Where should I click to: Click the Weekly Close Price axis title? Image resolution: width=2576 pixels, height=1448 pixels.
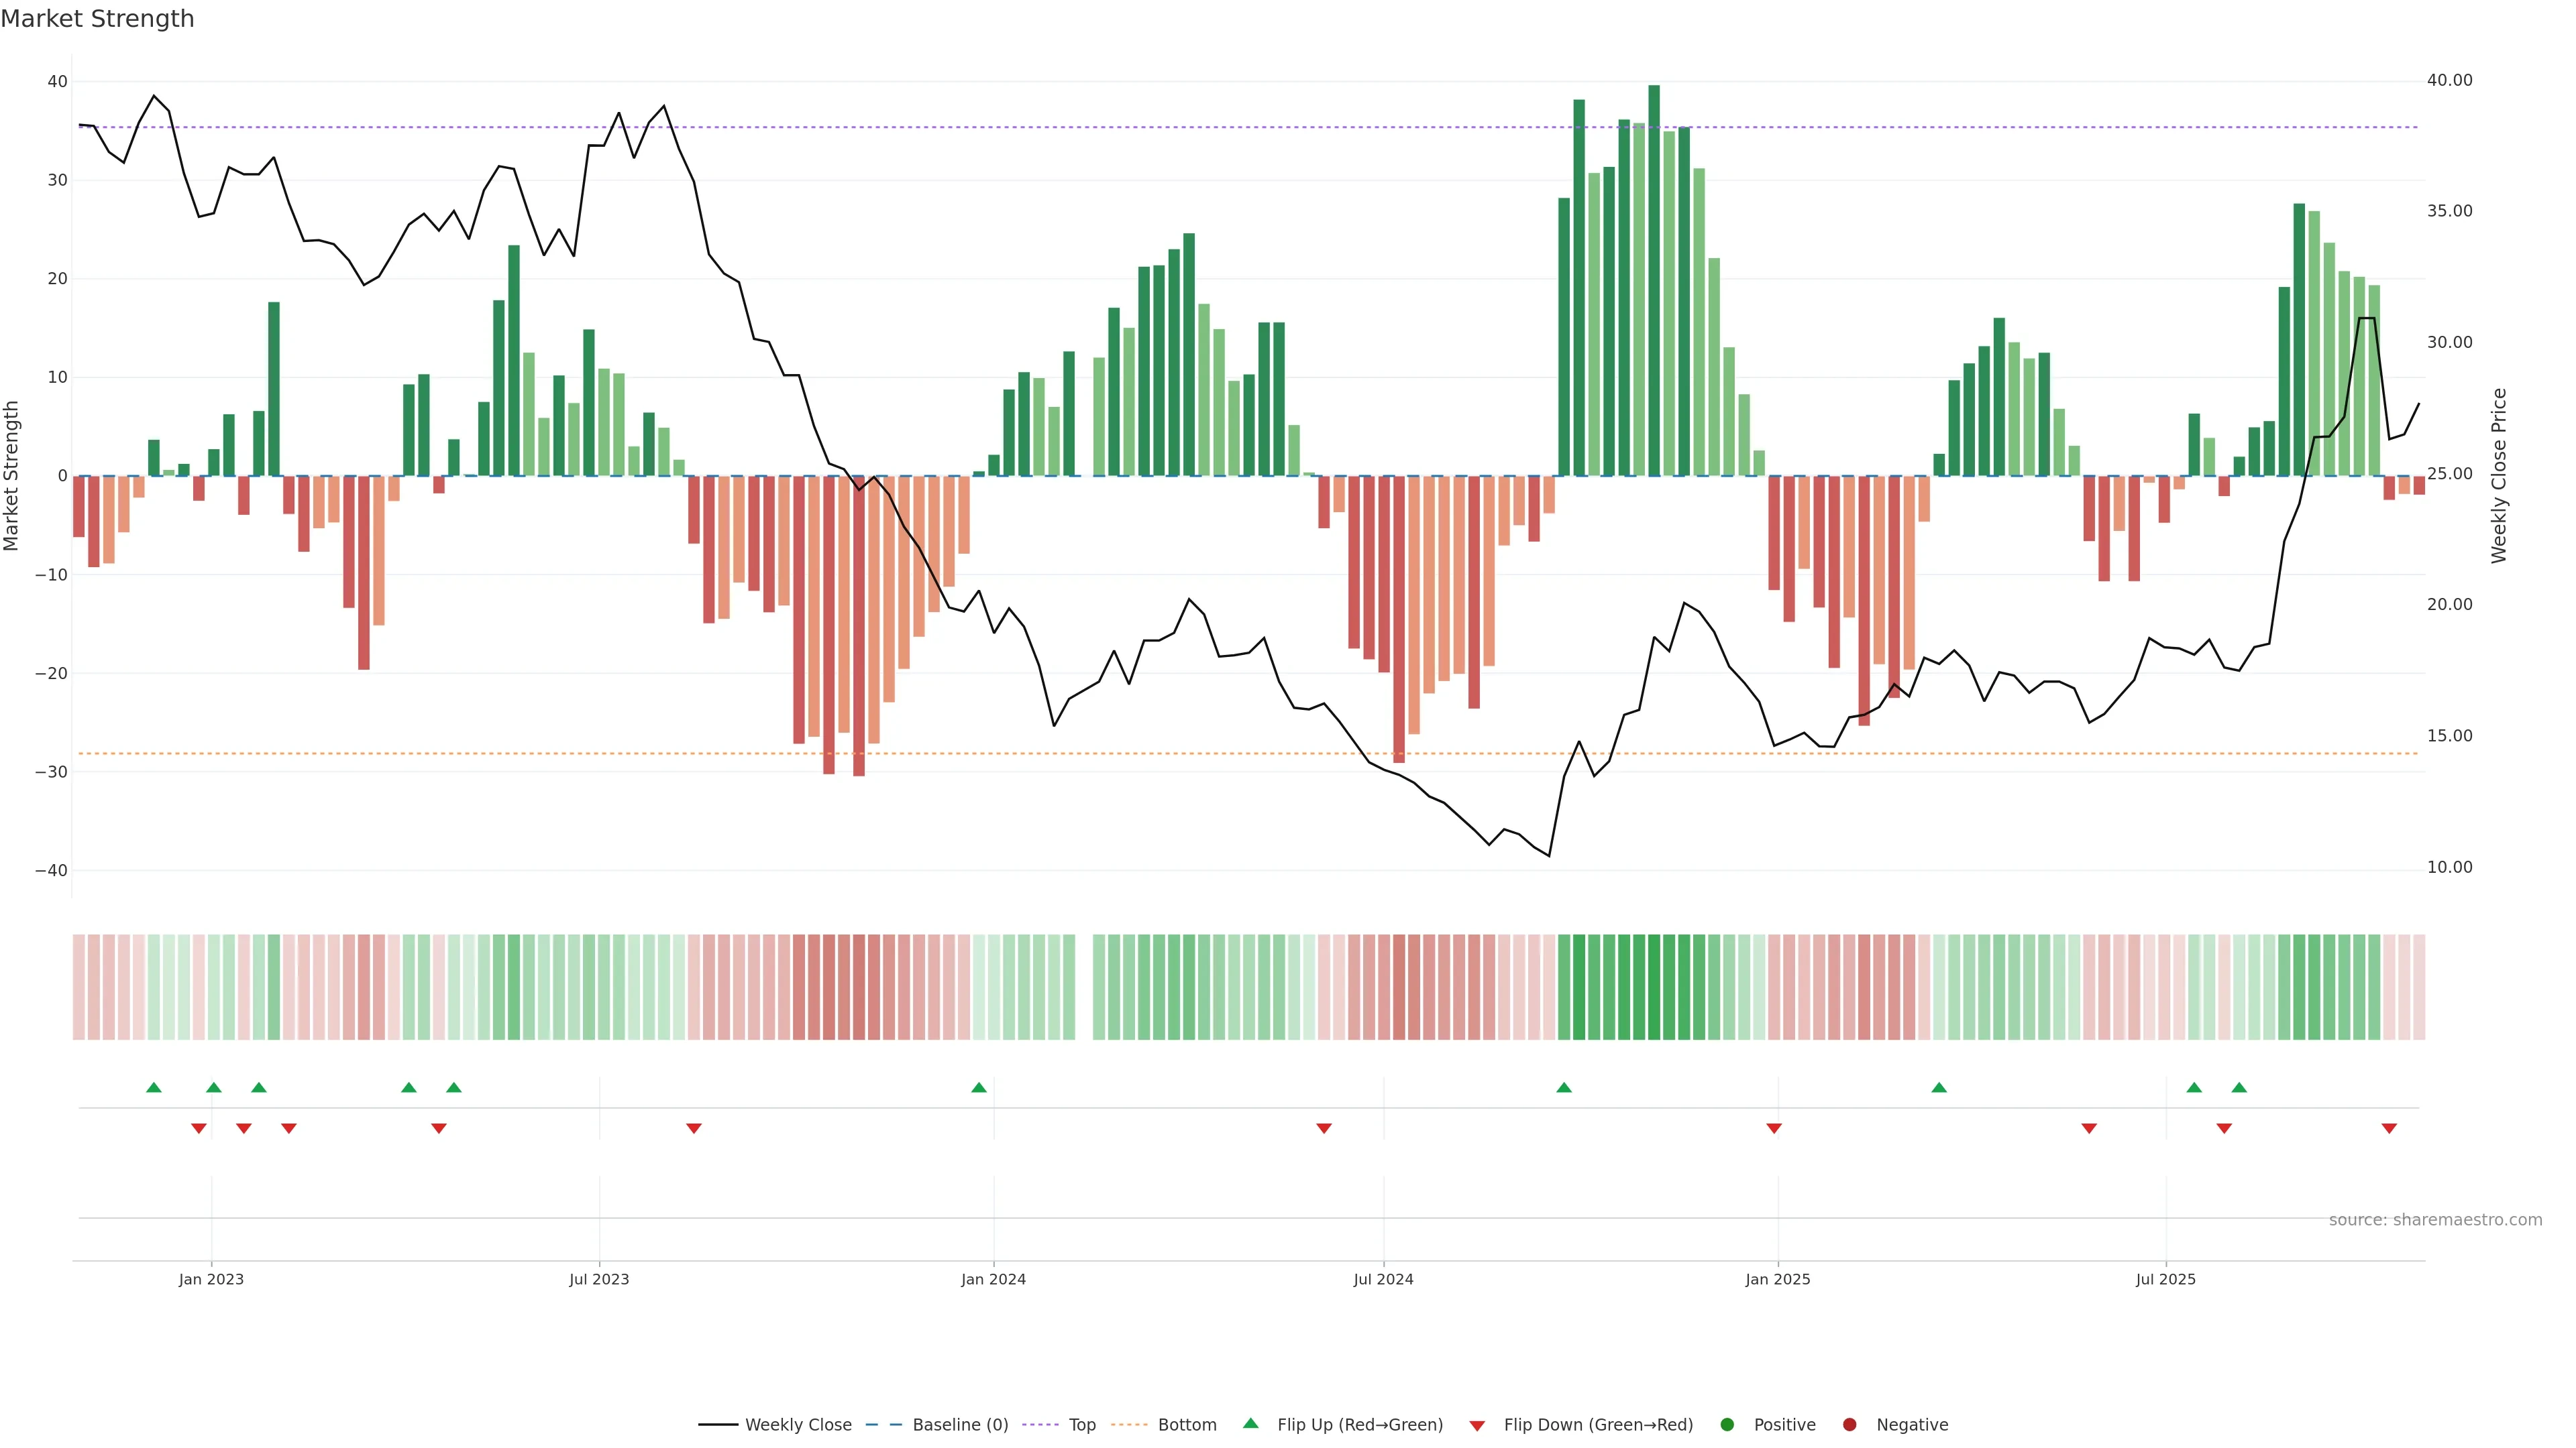(x=2499, y=476)
